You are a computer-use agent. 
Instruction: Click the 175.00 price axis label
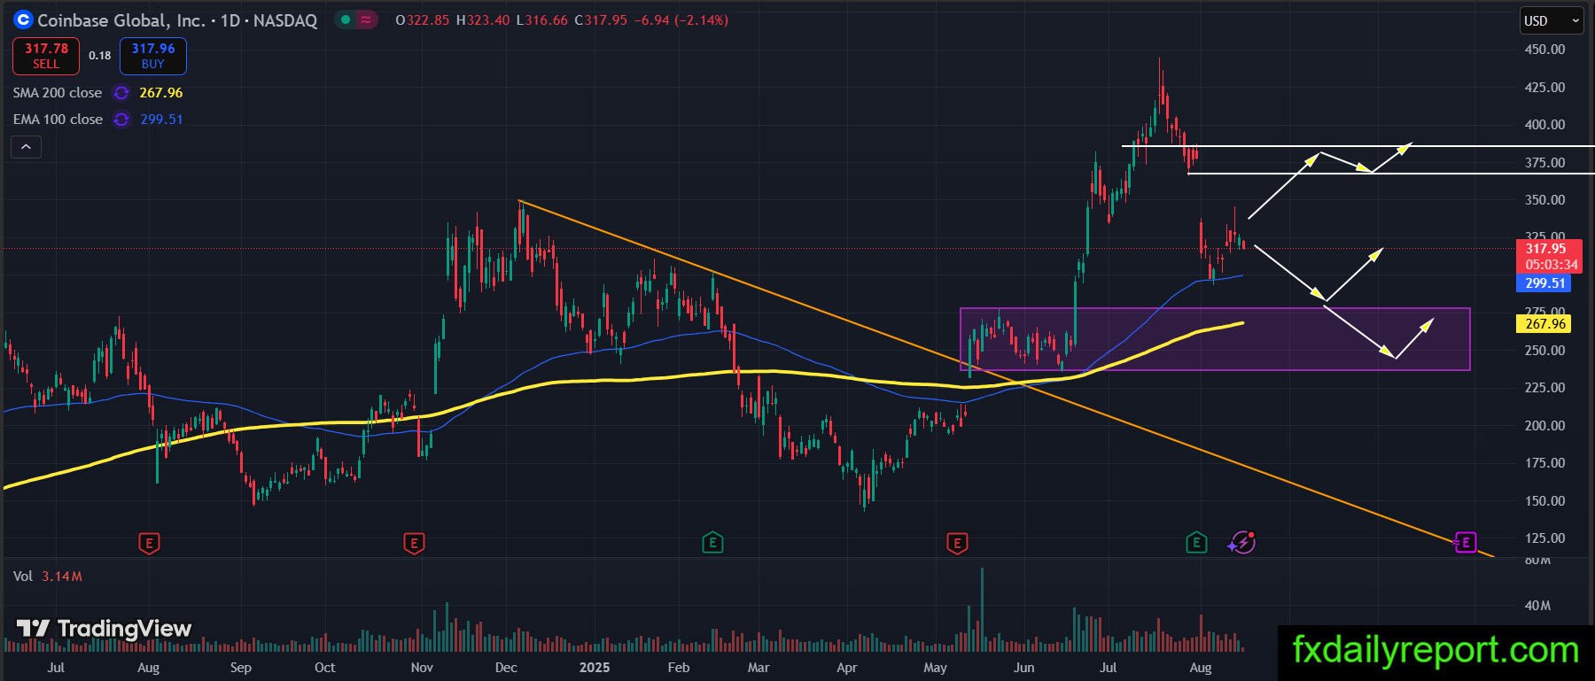click(x=1544, y=463)
